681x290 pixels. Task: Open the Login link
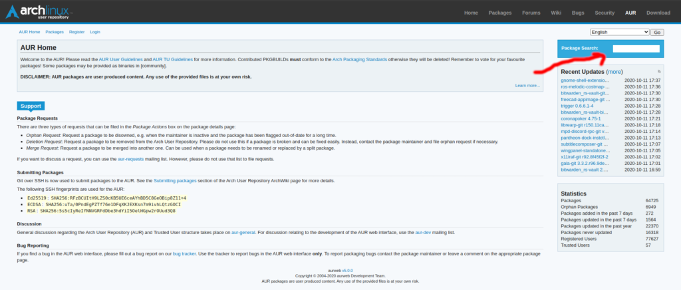click(x=95, y=32)
